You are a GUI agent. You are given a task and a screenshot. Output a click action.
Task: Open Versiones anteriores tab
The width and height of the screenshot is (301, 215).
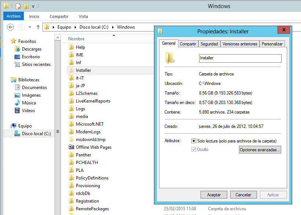point(240,44)
